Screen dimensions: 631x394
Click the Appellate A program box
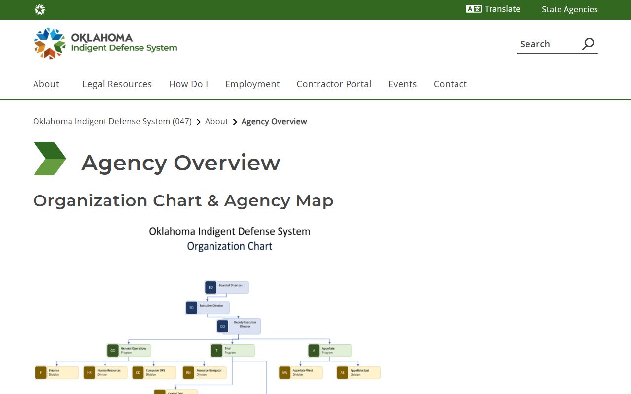tap(330, 351)
